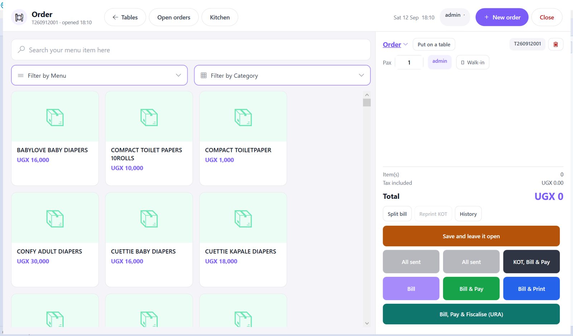Click the CUETTIE BABY DIAPERS box icon
573x336 pixels.
pos(149,219)
